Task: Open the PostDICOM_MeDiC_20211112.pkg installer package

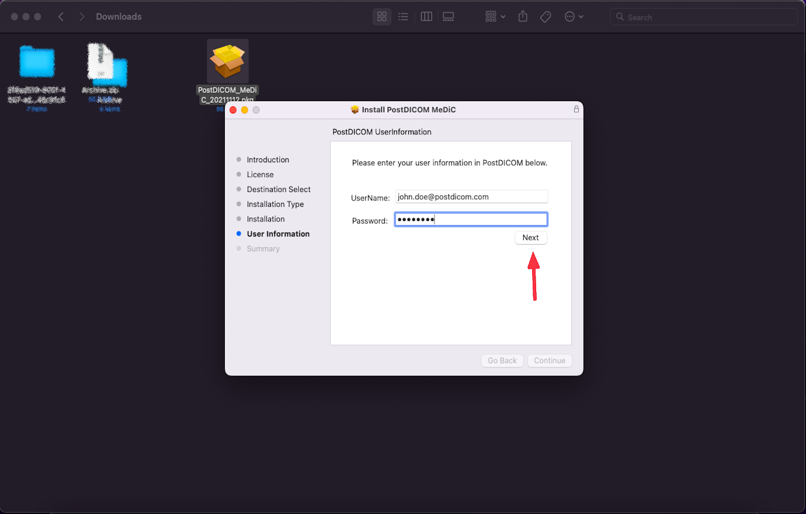Action: (x=227, y=60)
